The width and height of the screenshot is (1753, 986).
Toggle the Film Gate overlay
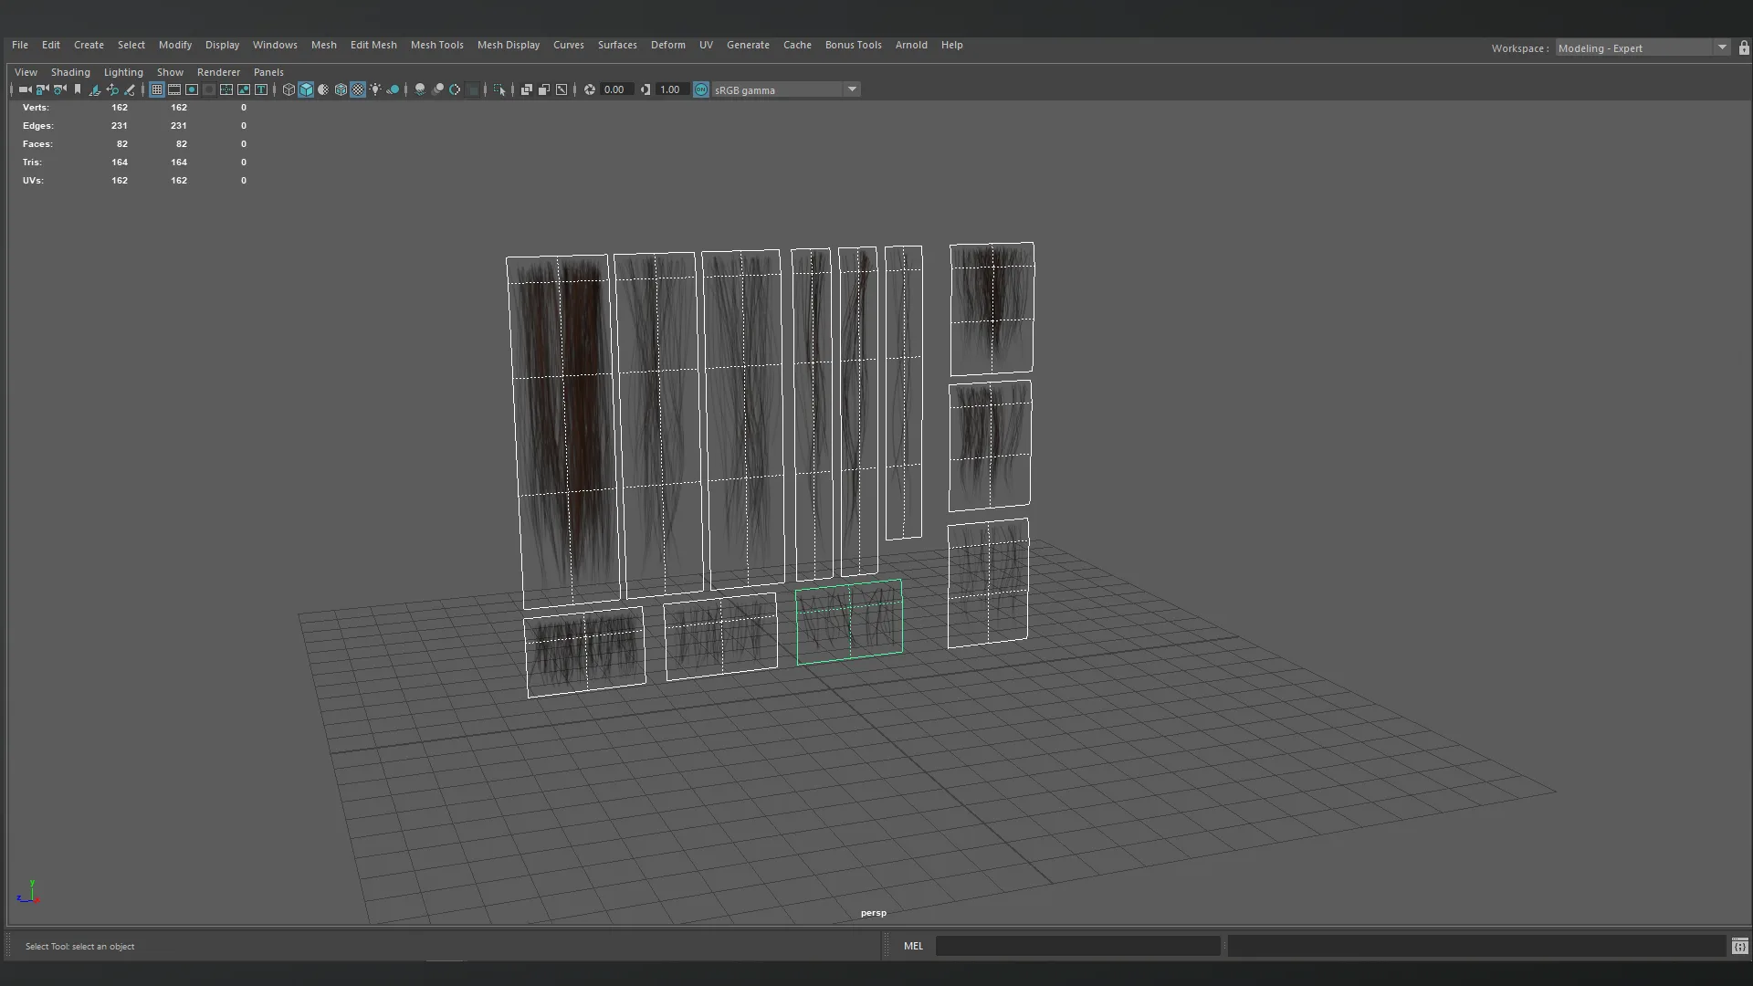click(174, 89)
